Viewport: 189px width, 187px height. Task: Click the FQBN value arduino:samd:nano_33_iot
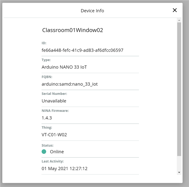coord(70,84)
